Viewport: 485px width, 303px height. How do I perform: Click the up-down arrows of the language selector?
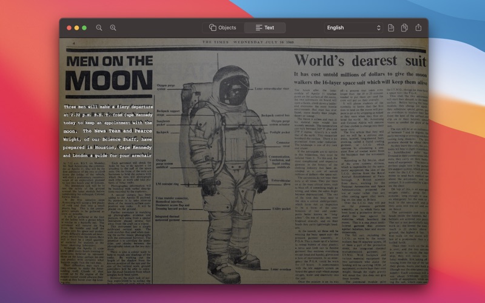coord(378,28)
